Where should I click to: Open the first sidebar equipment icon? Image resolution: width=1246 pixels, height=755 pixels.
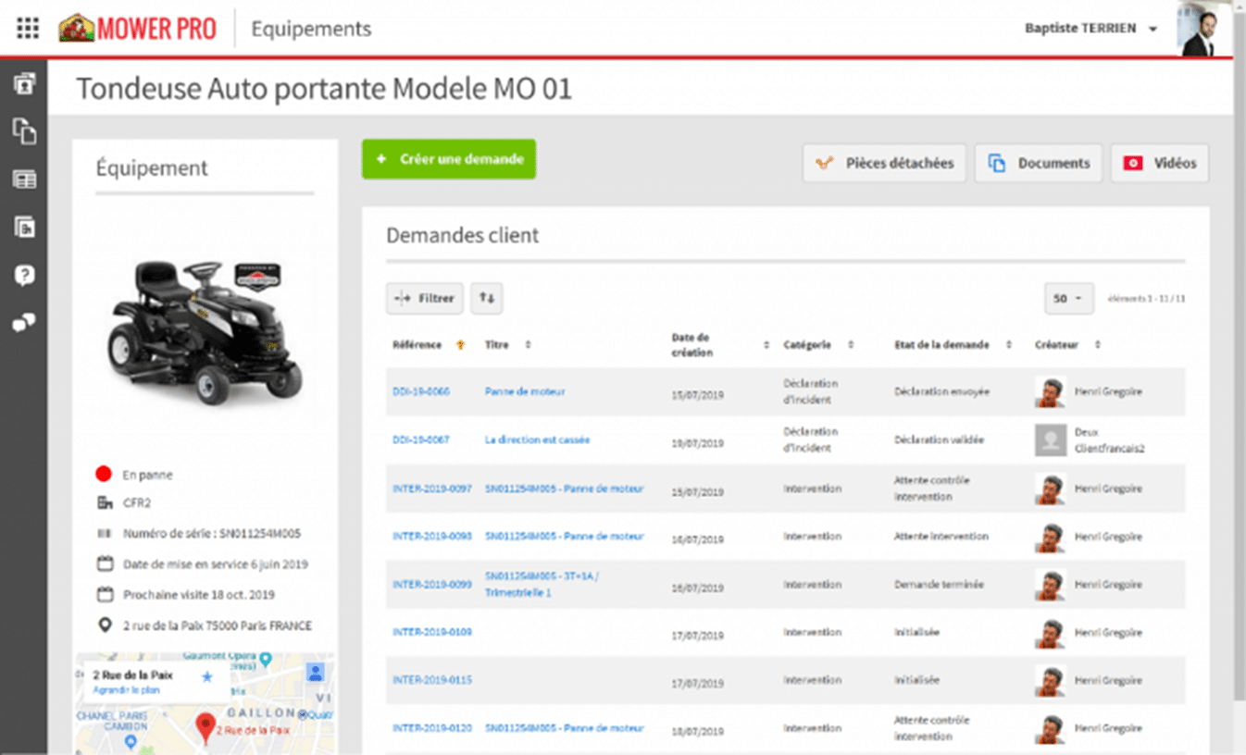[24, 83]
